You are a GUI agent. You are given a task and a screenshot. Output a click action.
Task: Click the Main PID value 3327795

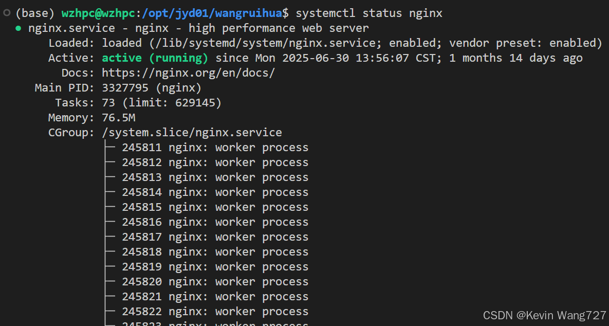click(125, 88)
